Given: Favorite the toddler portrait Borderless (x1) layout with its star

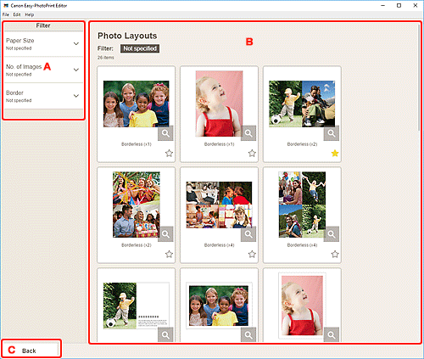Looking at the screenshot, I should [x=252, y=154].
